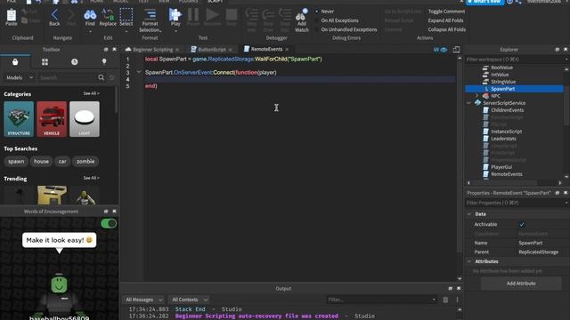
Task: Select On All Exceptions radio
Action: [317, 20]
